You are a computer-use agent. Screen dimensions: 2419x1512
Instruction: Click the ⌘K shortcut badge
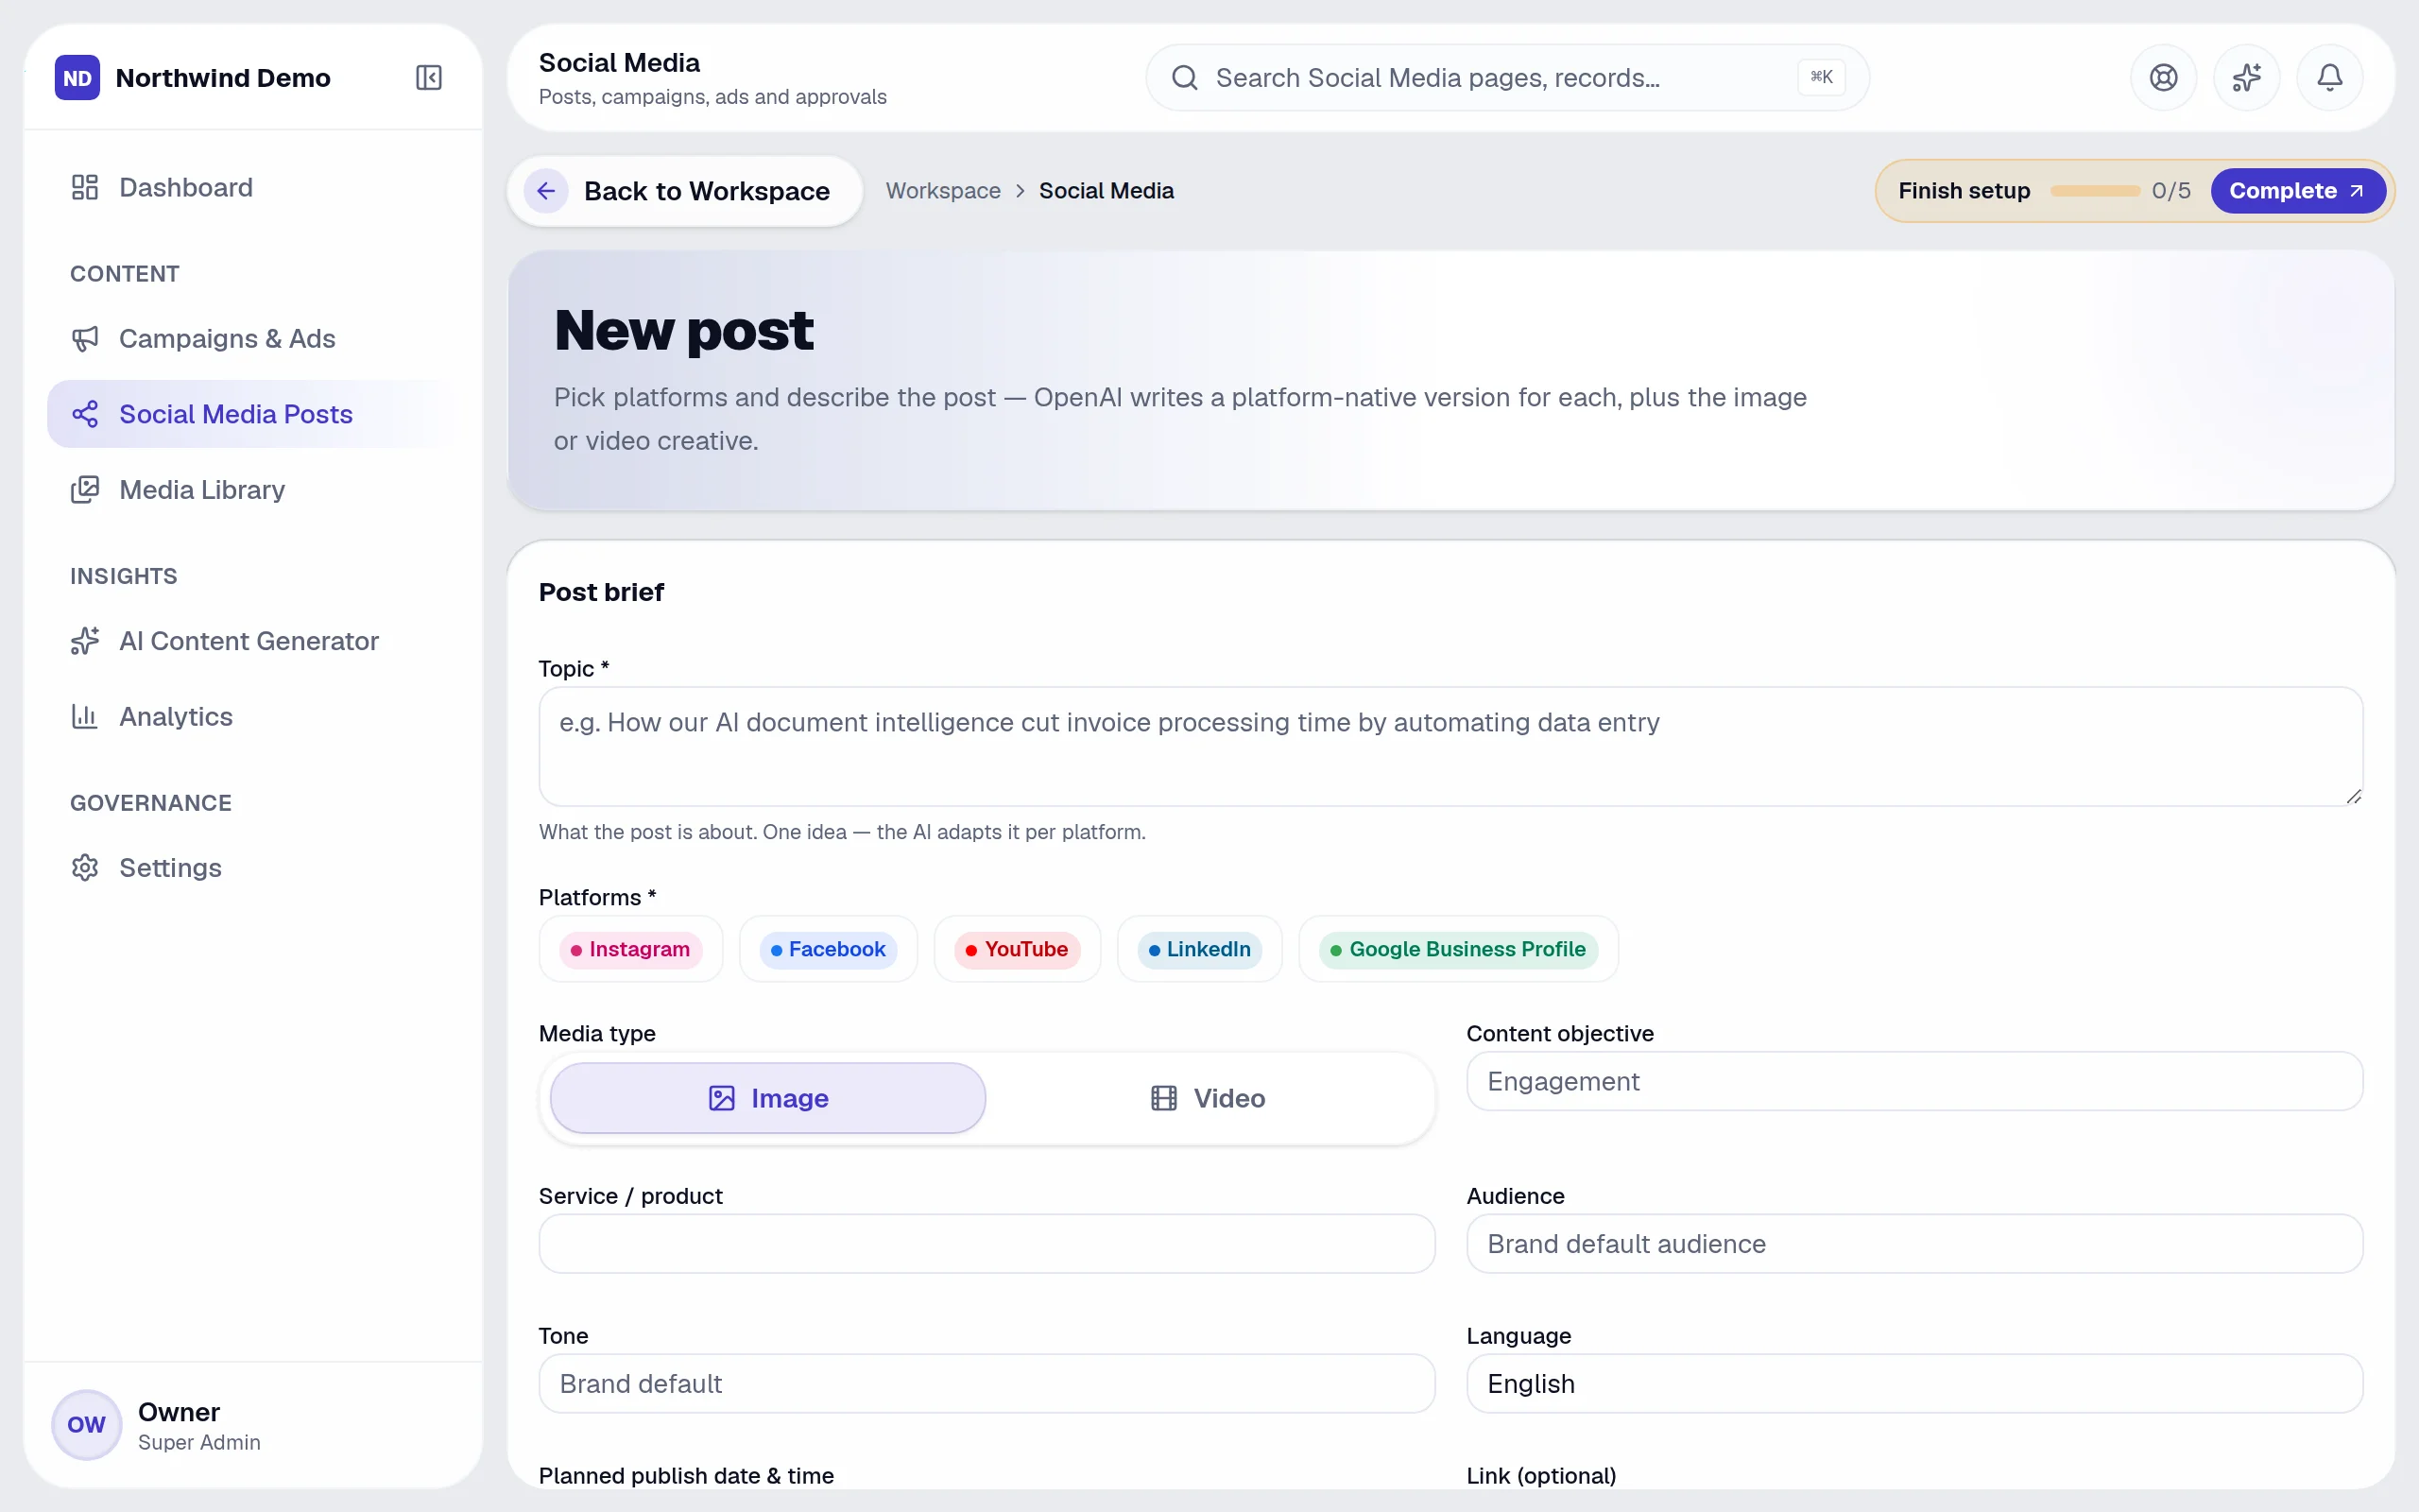click(x=1821, y=77)
